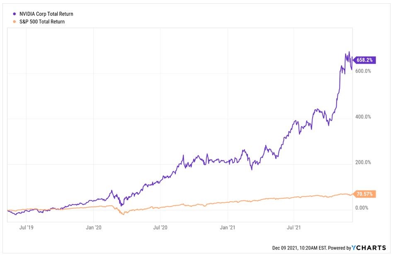The image size is (393, 255).
Task: Select the Jan '21 x-axis label
Action: [228, 227]
